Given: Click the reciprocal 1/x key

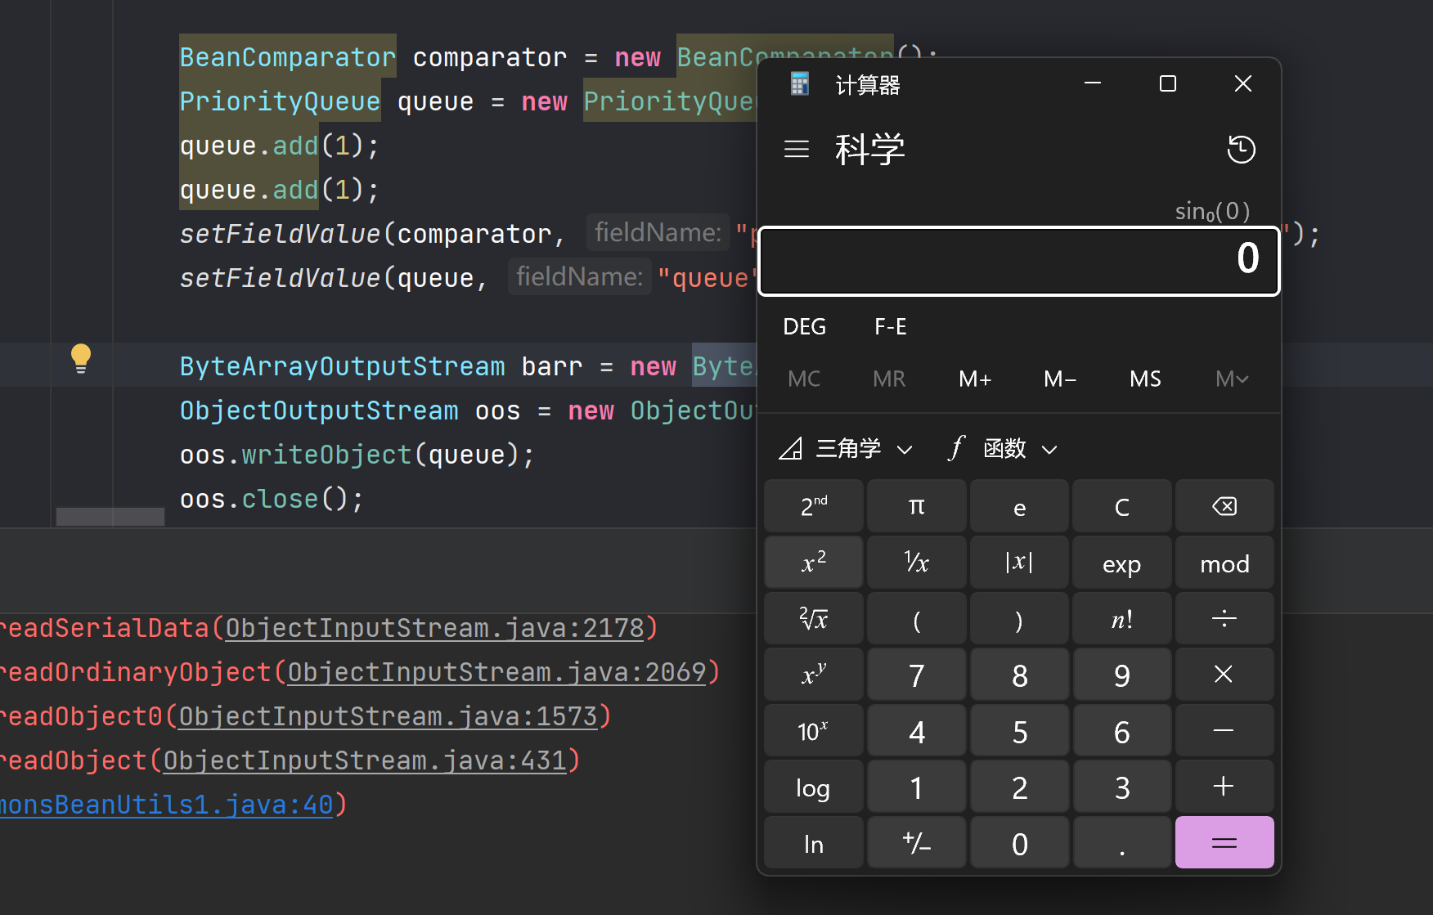Looking at the screenshot, I should pos(917,563).
